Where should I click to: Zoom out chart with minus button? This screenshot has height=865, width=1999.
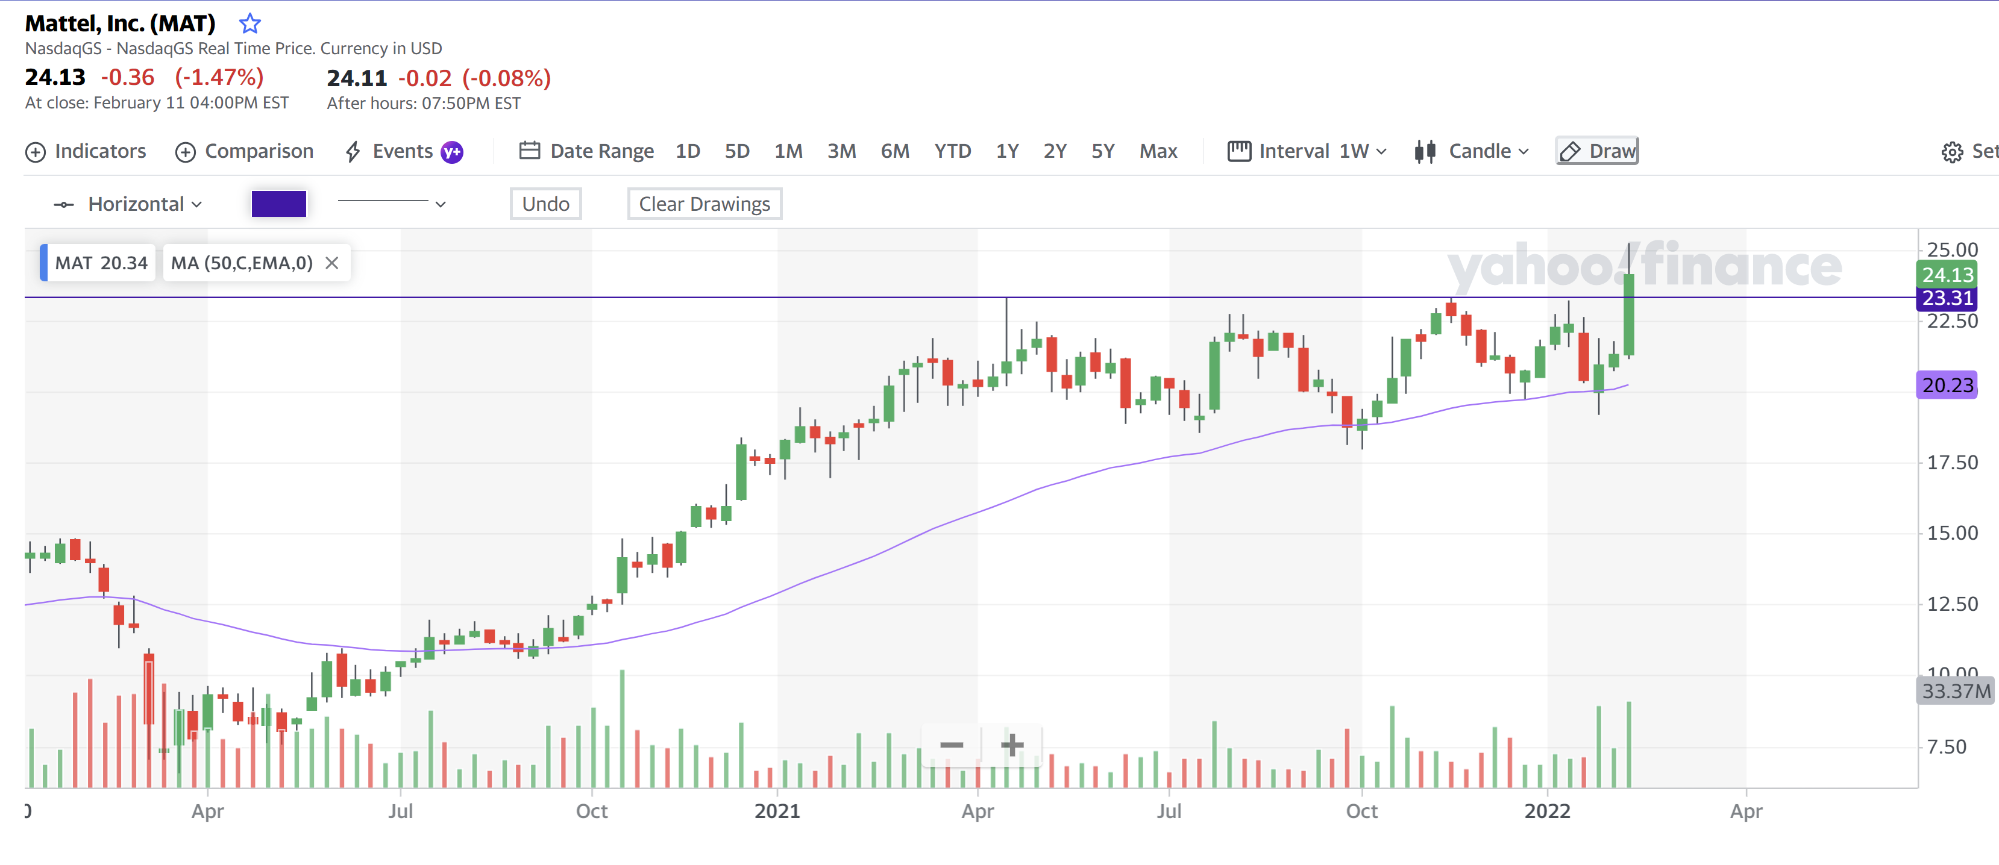[952, 745]
